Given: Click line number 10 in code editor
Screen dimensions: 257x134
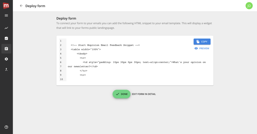Looking at the screenshot, I should [x=61, y=79].
